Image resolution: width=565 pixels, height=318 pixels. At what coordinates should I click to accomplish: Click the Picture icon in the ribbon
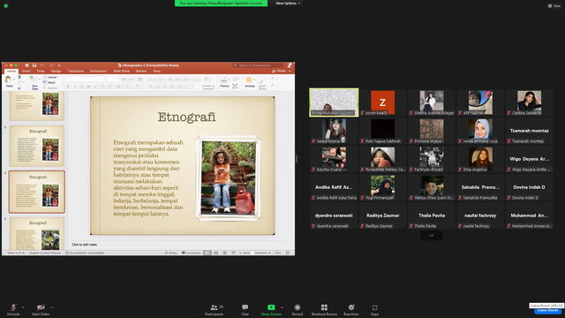(224, 79)
